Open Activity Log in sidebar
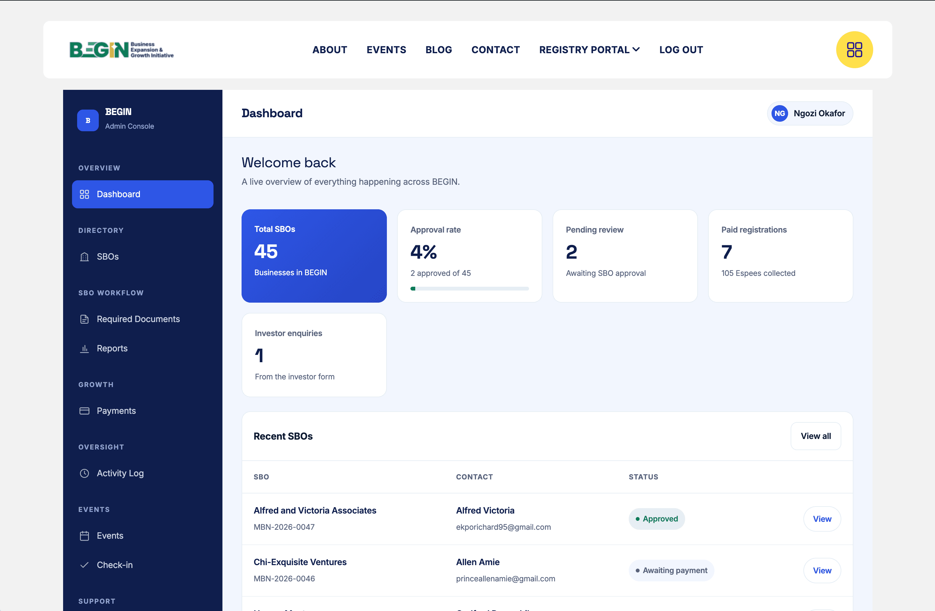The height and width of the screenshot is (611, 935). (142, 474)
